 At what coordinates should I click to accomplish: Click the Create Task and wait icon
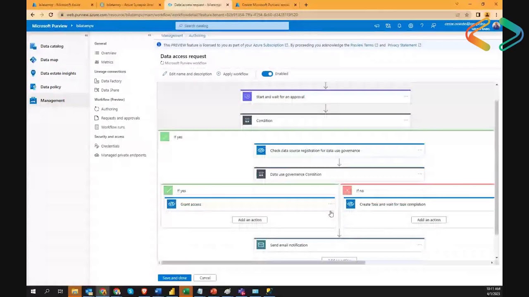click(x=350, y=204)
